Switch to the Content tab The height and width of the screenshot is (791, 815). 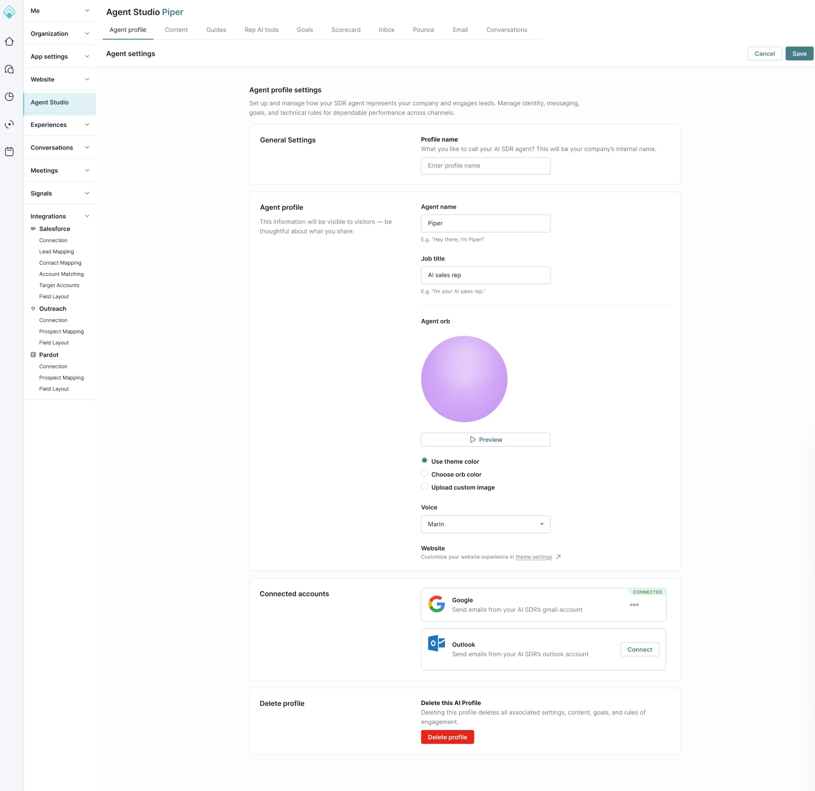tap(176, 30)
